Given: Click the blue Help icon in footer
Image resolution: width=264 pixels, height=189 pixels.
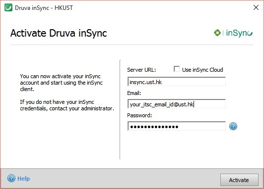Looking at the screenshot, I should pos(11,178).
